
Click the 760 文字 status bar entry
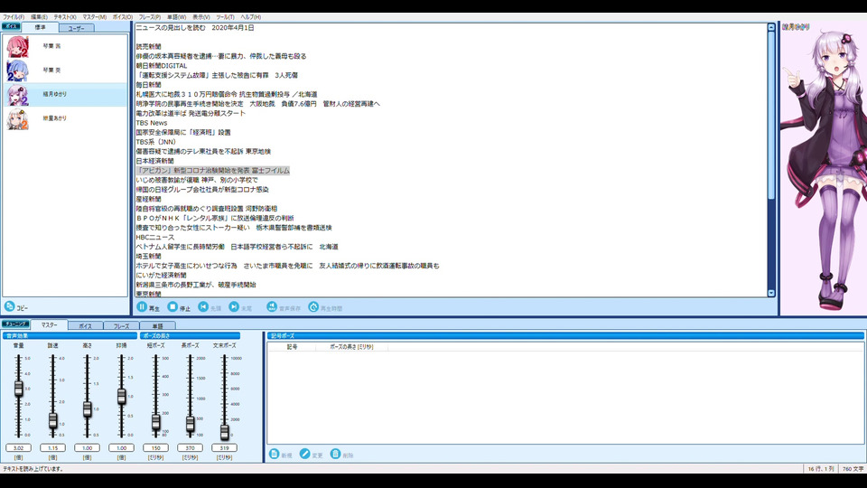(x=853, y=469)
